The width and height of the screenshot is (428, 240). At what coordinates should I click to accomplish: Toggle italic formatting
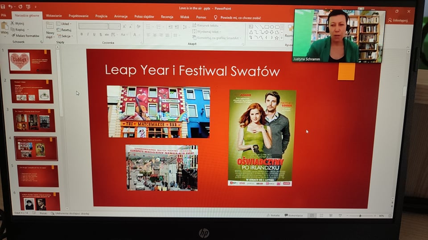(88, 34)
